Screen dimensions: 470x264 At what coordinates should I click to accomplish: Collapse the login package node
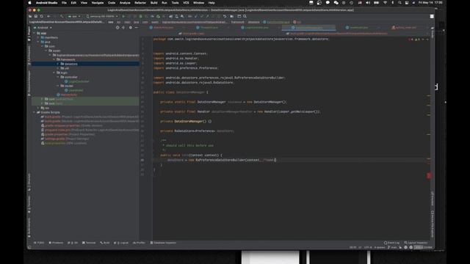tap(54, 73)
